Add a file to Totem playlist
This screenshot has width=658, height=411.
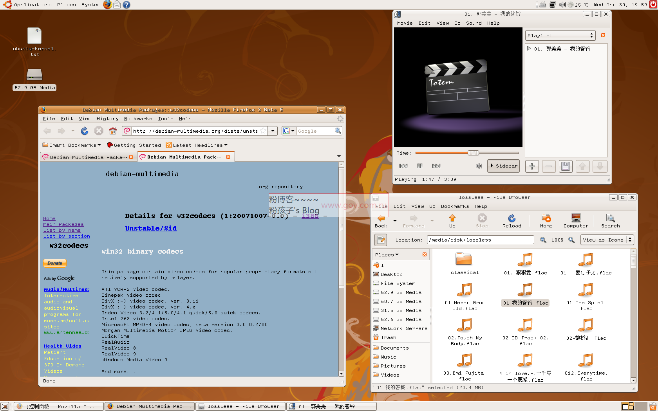coord(532,166)
